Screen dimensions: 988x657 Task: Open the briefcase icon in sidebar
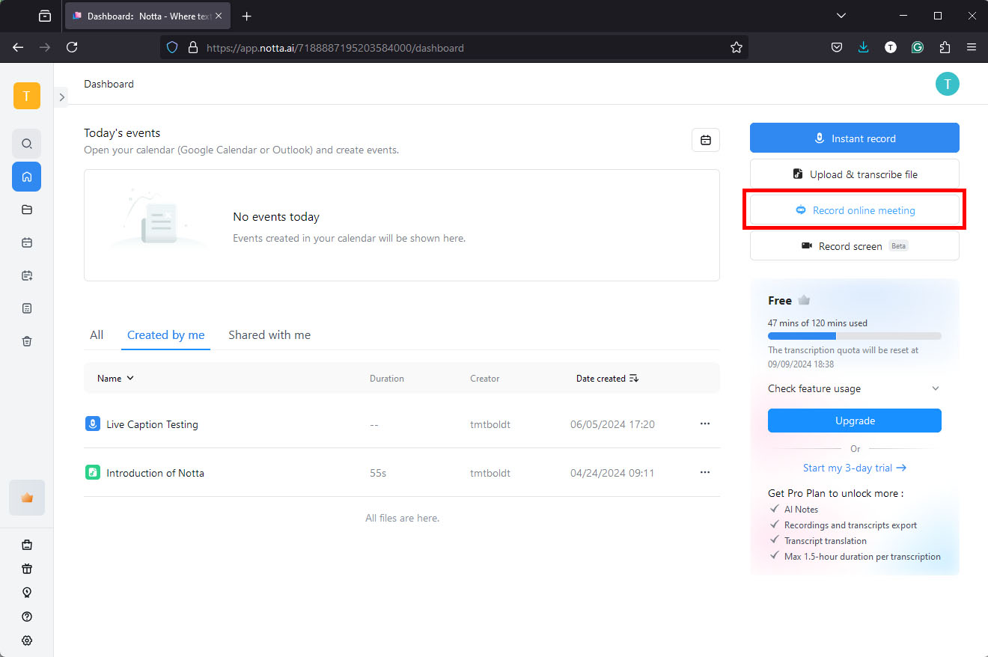(x=27, y=545)
